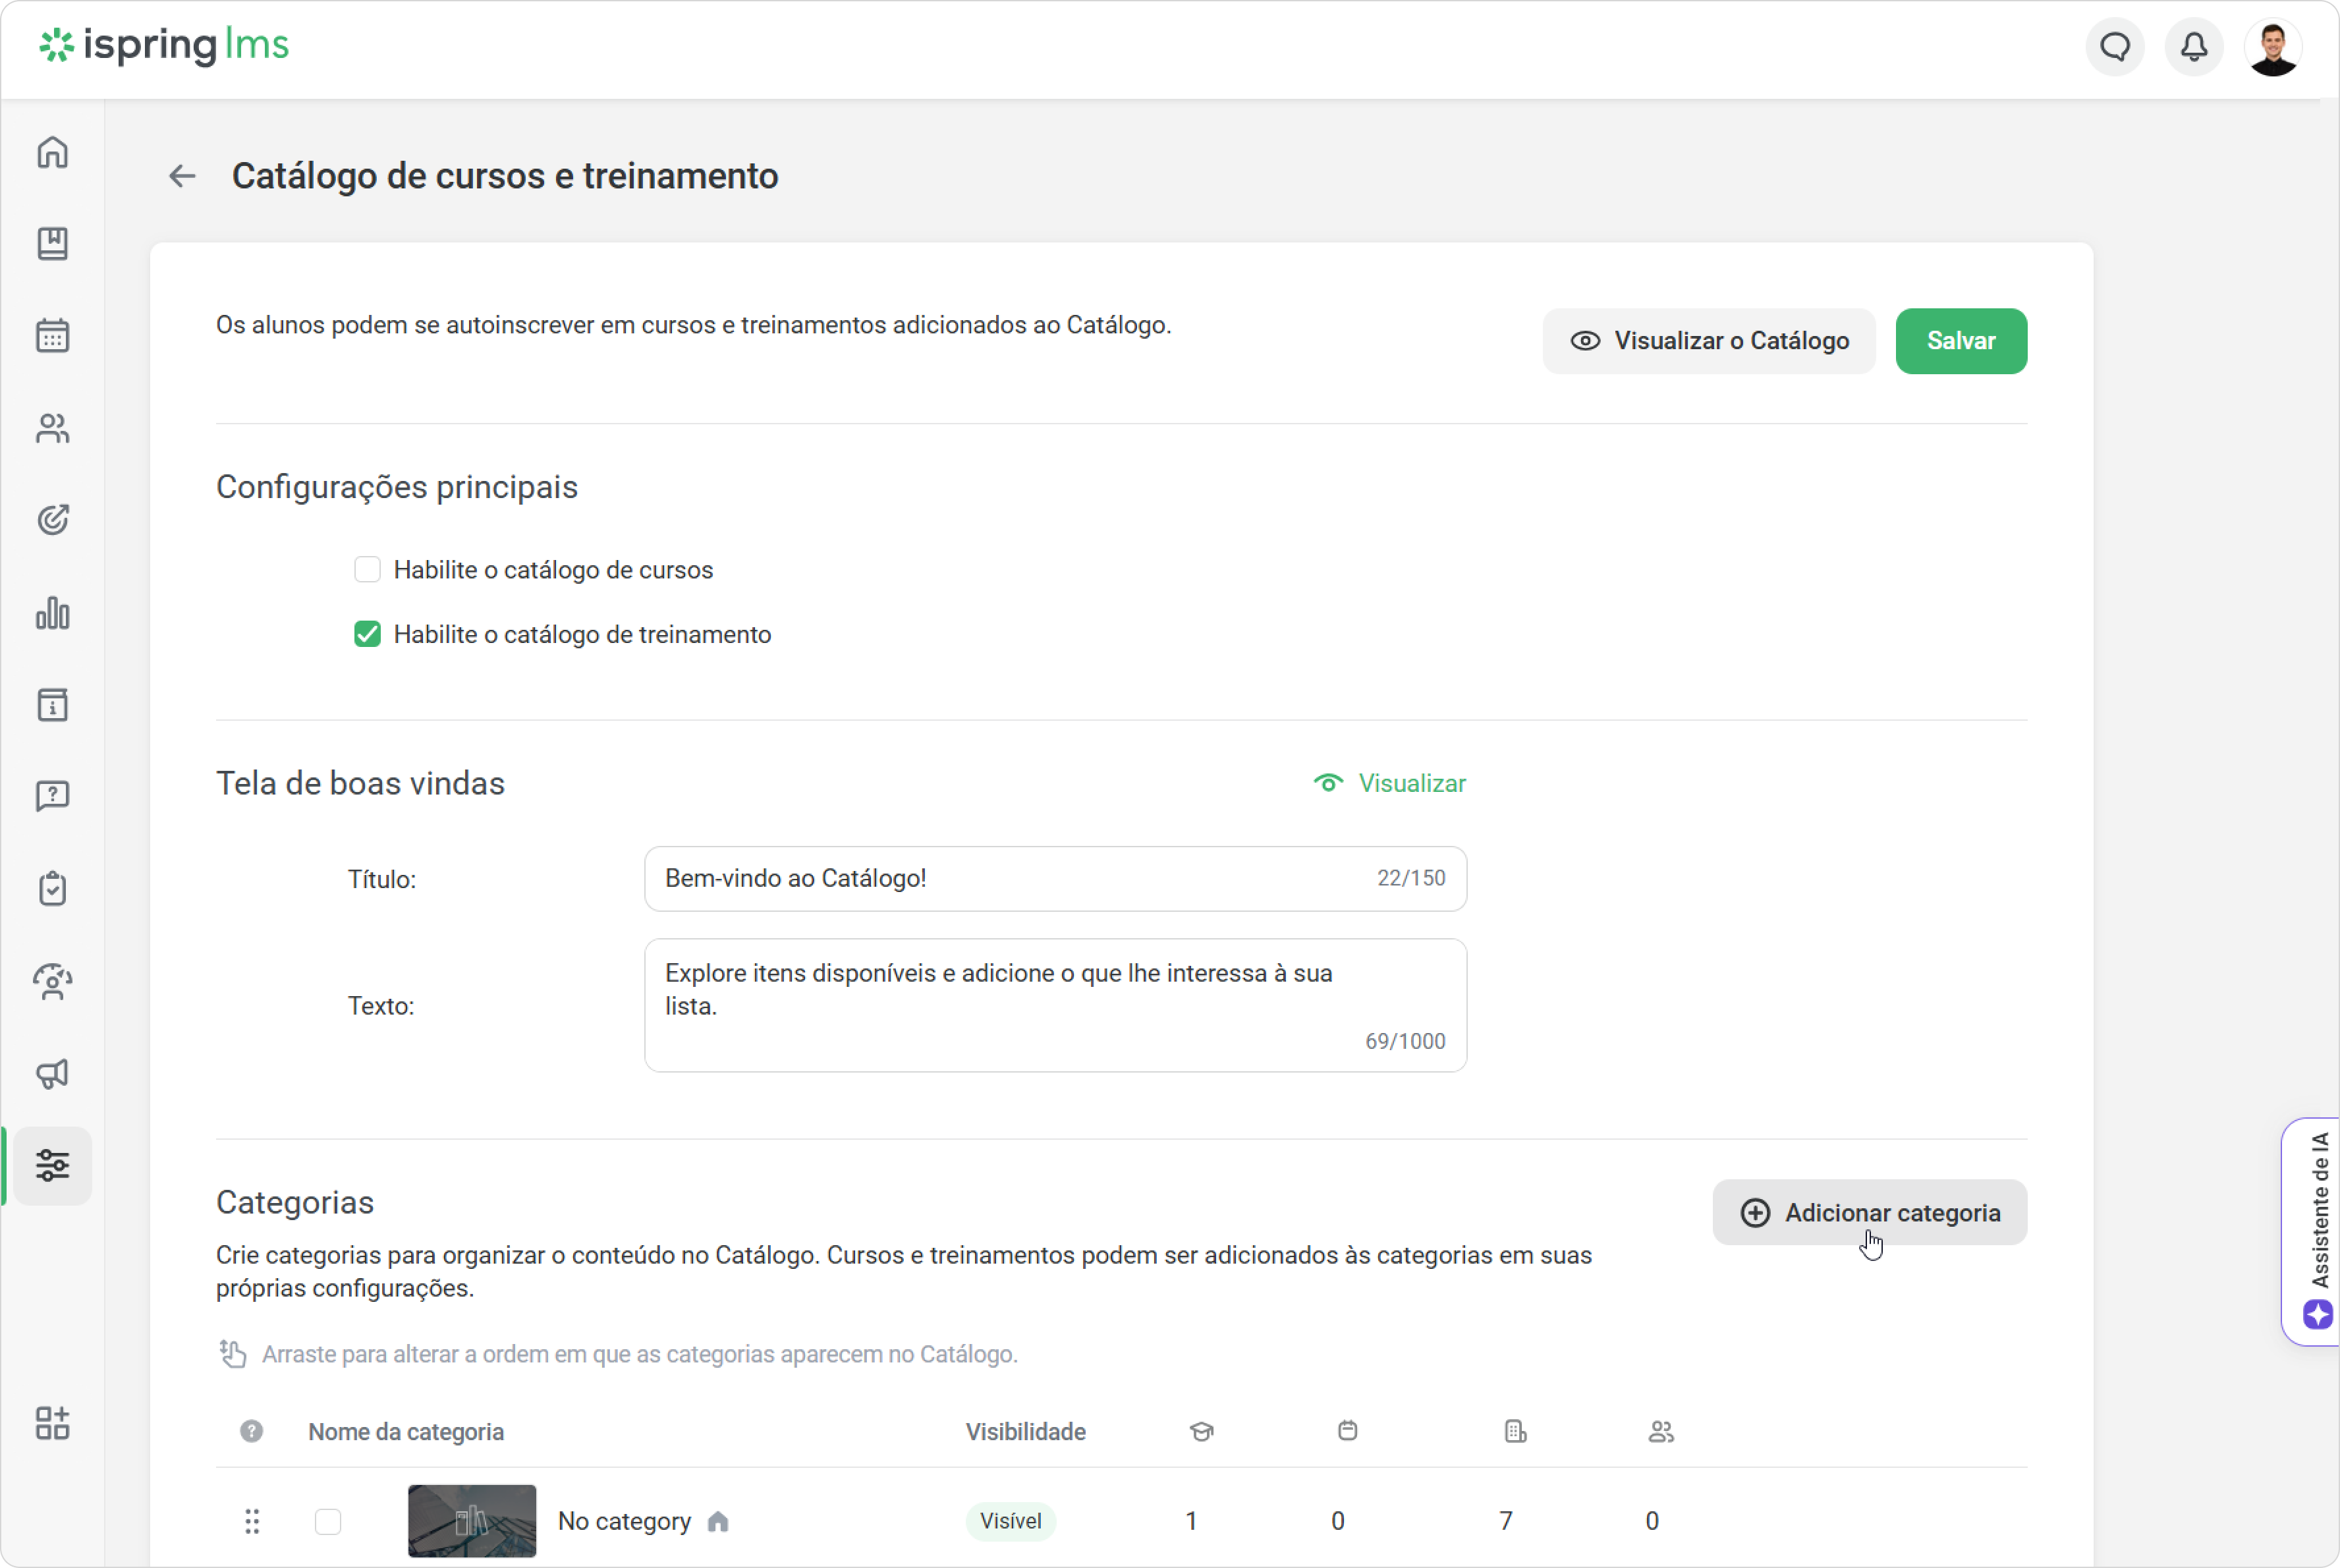
Task: Uncheck Habilite o catálogo de treinamento
Action: pos(367,634)
